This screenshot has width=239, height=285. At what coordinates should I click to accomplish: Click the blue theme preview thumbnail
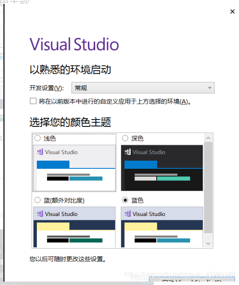[162, 227]
